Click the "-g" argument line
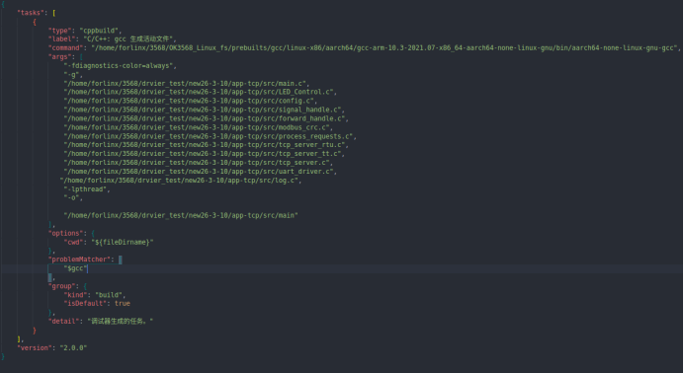This screenshot has width=684, height=373. tap(71, 75)
